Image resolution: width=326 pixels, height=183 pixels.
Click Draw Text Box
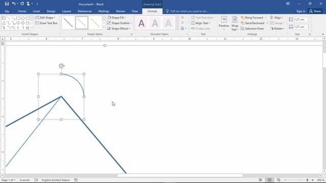coord(46,23)
